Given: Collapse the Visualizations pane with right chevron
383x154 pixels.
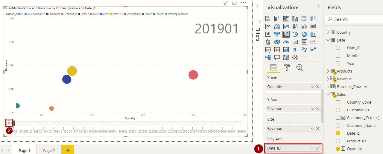Looking at the screenshot, I should [318, 7].
